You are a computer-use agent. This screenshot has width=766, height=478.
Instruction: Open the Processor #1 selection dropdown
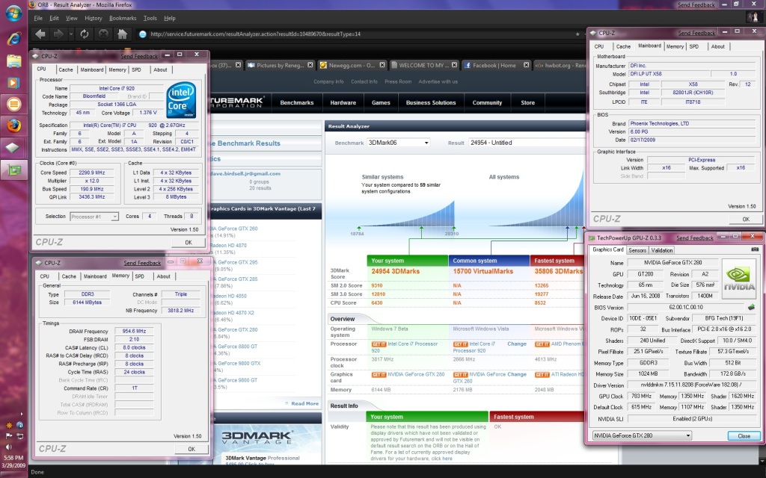point(114,217)
